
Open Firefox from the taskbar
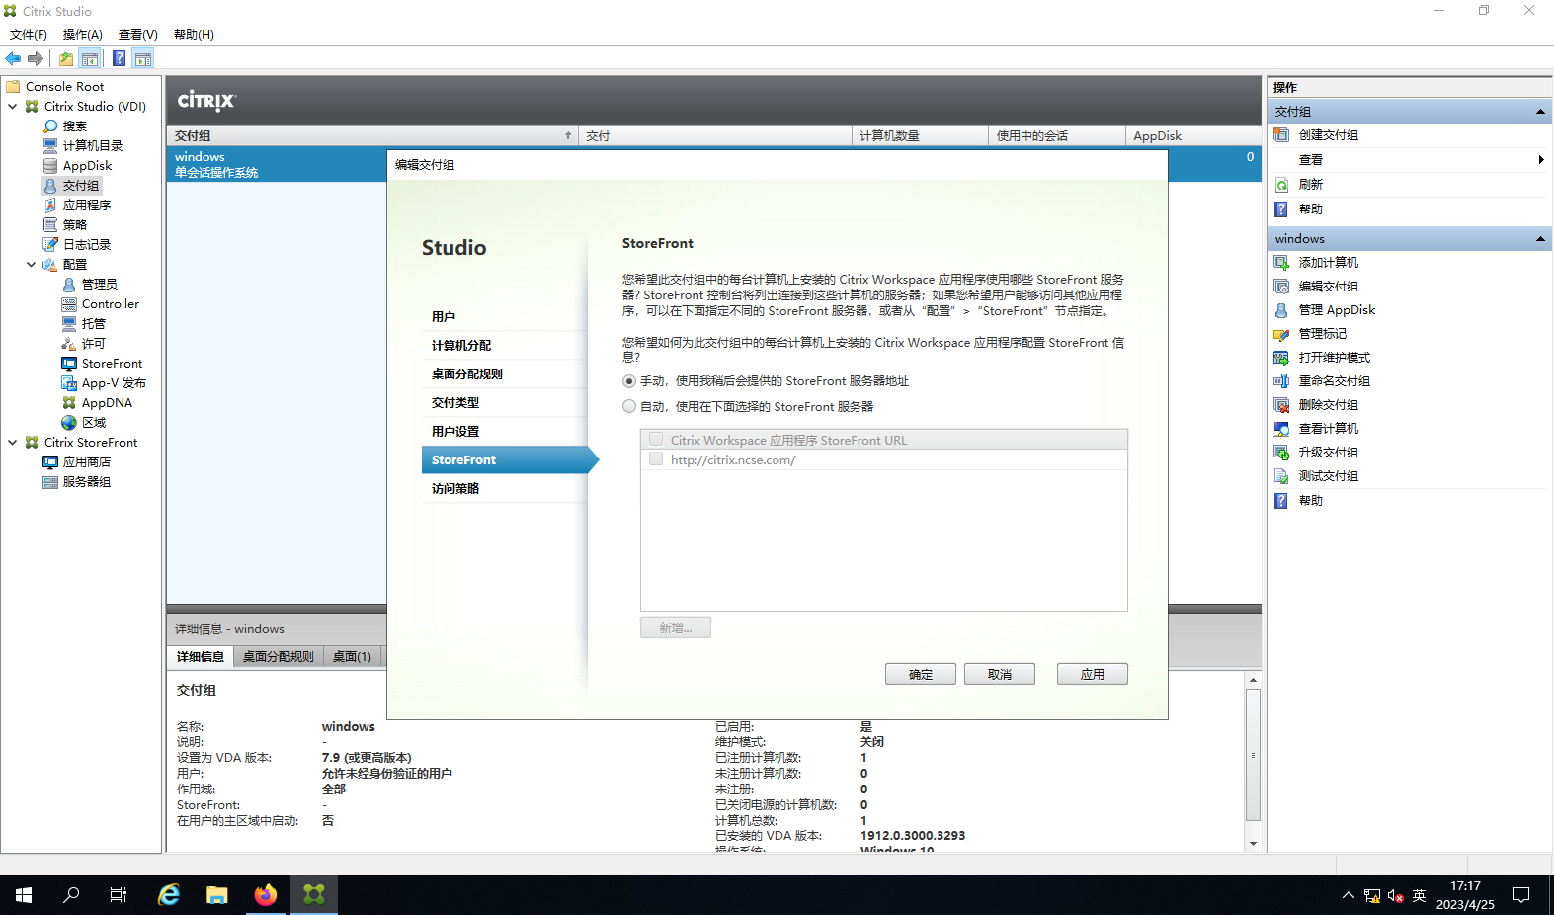[265, 895]
